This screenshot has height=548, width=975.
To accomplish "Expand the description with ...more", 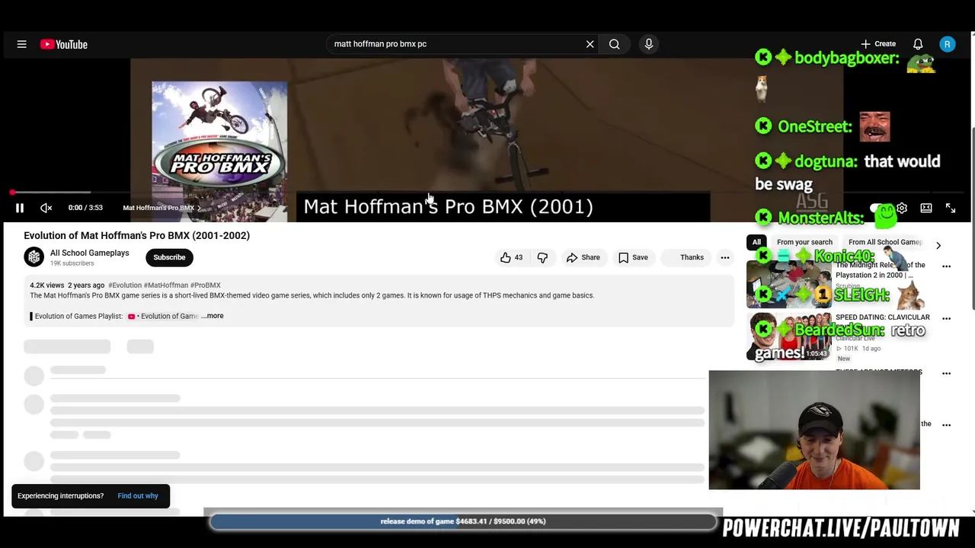I will click(213, 316).
